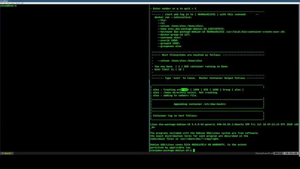The image size is (300, 169).
Task: Select the bash window in tmux status bar
Action: tap(7, 154)
